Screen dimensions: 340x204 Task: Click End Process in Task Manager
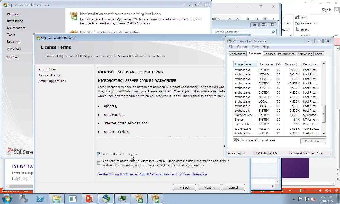[x=313, y=141]
